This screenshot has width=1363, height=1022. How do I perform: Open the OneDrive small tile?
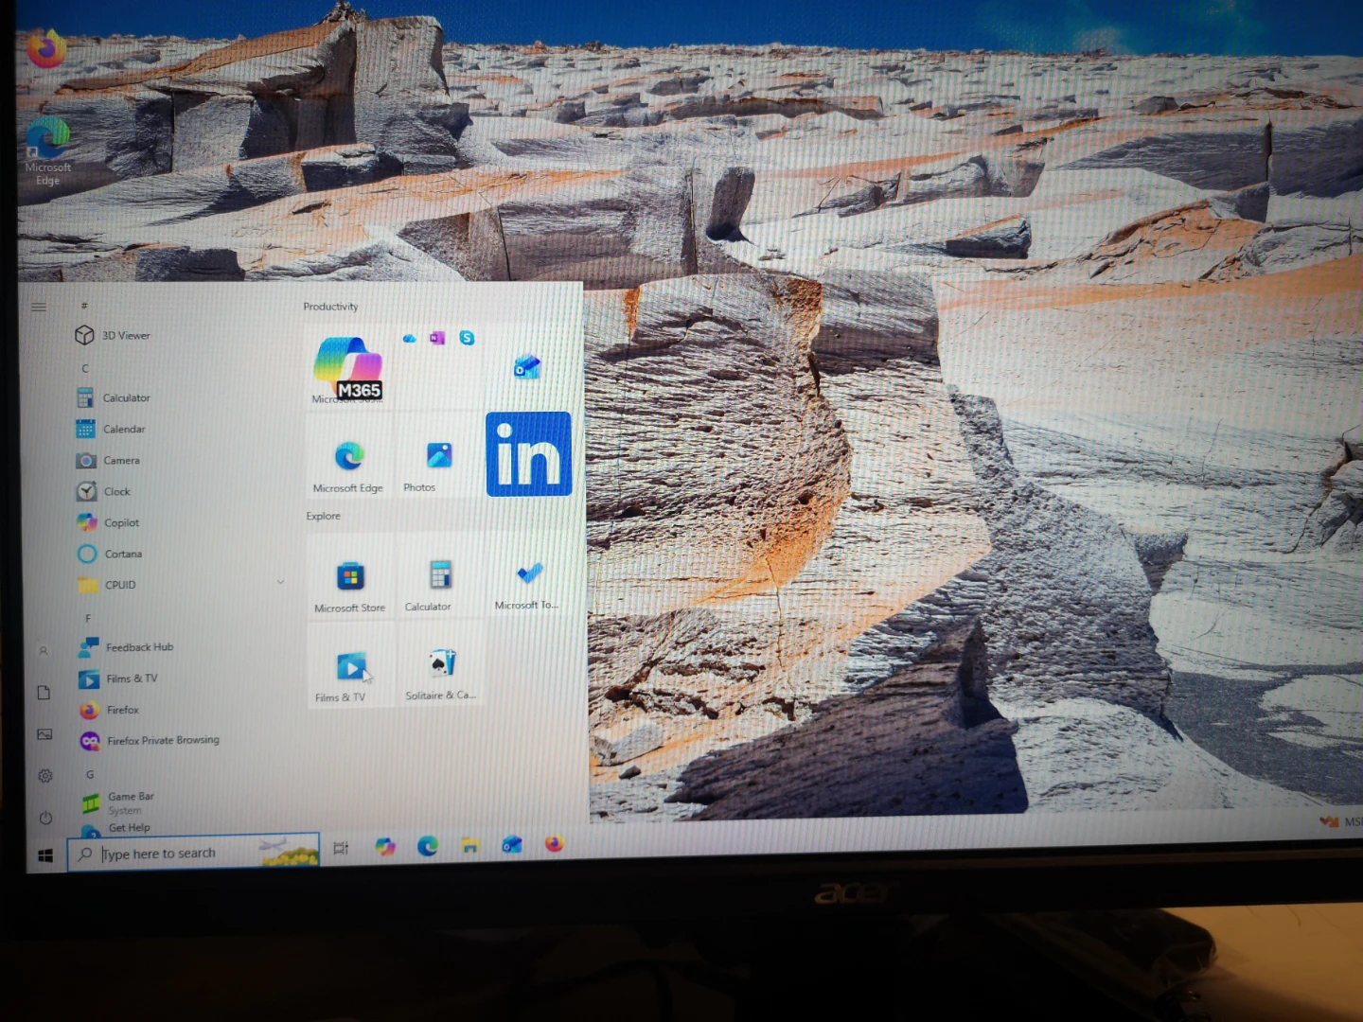click(409, 338)
